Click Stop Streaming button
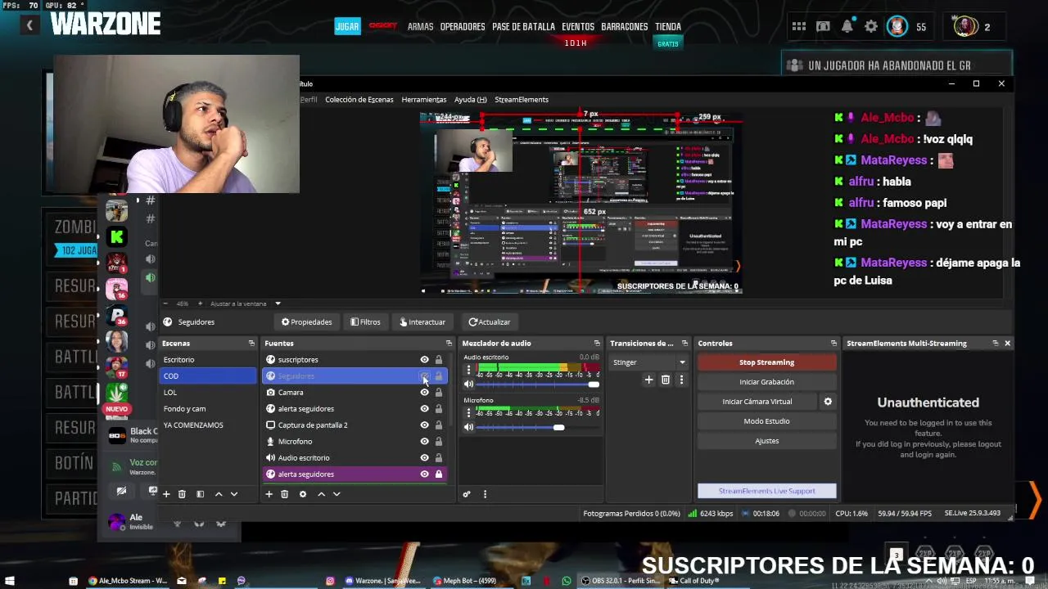 point(766,362)
